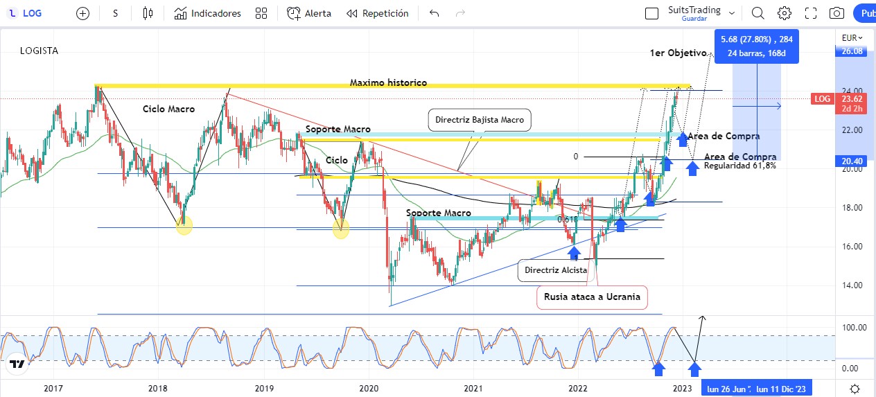The height and width of the screenshot is (397, 876).
Task: Enter fullscreen mode
Action: (x=811, y=13)
